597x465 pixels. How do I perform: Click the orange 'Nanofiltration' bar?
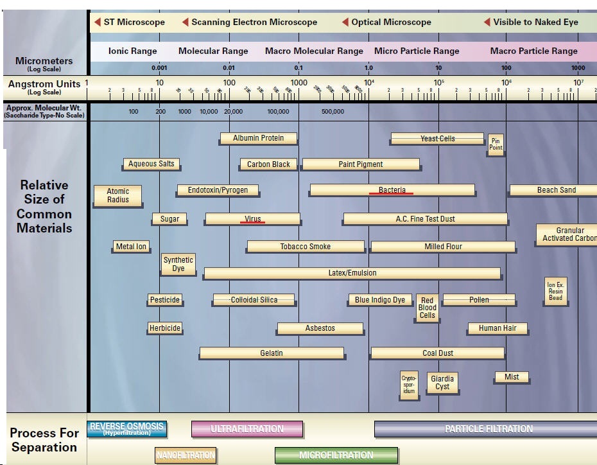click(186, 455)
